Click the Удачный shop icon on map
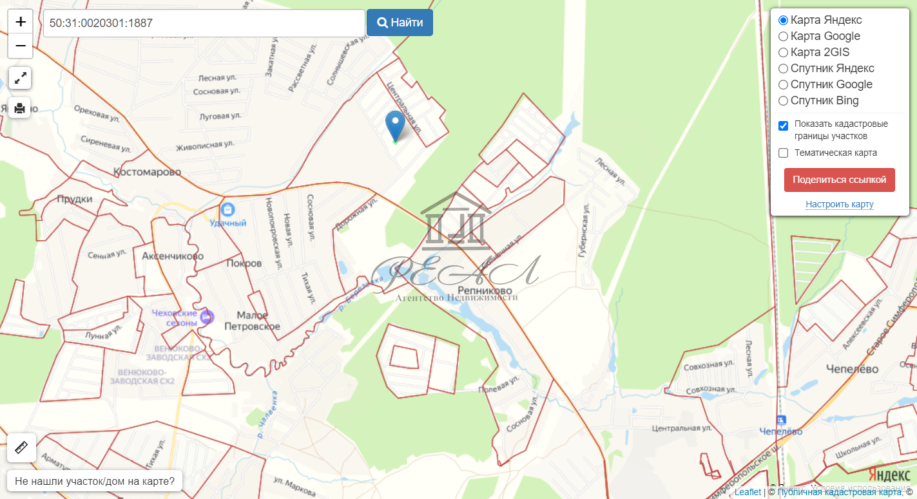Viewport: 917px width, 499px height. point(227,210)
